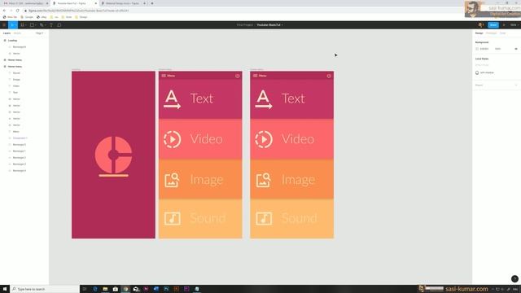Switch to the Prototype tab

(x=491, y=33)
